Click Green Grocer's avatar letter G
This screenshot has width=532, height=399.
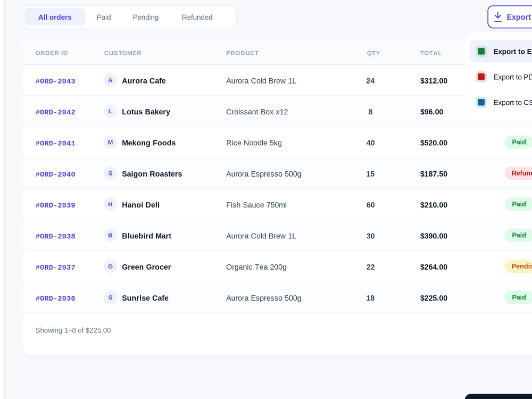coord(110,267)
